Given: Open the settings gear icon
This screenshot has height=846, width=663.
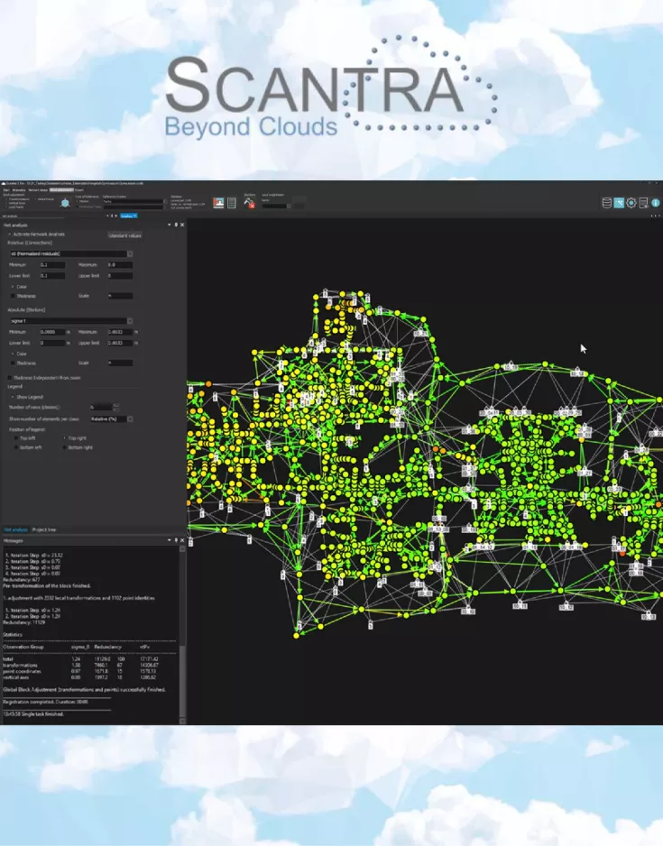Looking at the screenshot, I should [631, 203].
